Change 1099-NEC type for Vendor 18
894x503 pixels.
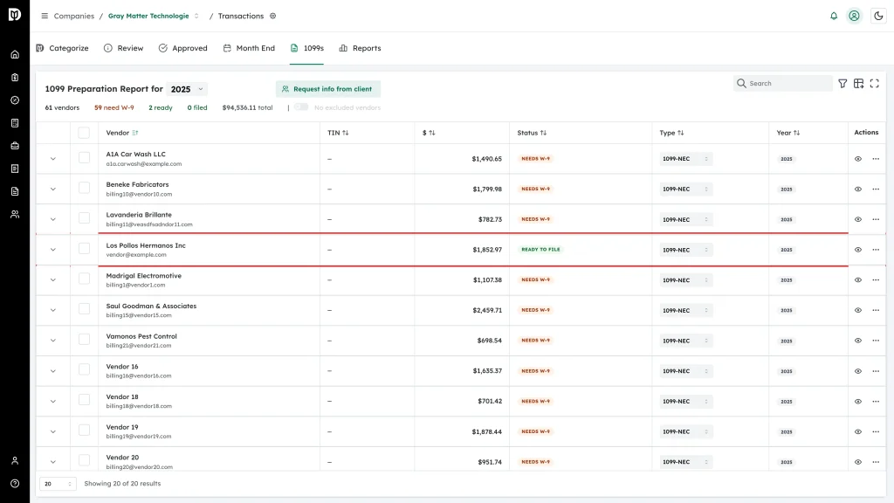tap(686, 402)
